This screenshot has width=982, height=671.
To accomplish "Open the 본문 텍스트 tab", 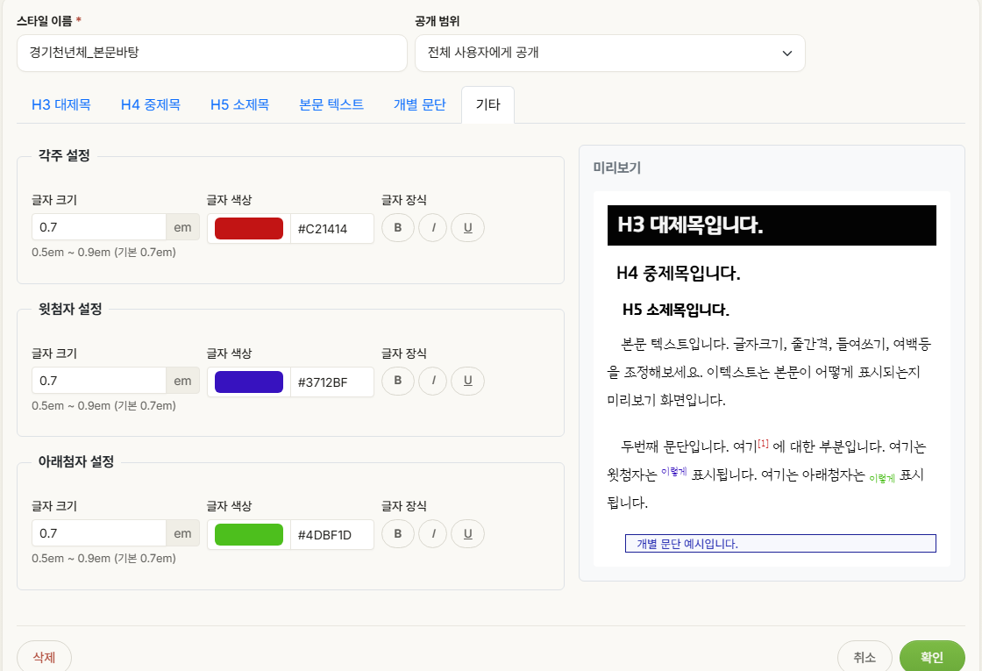I will point(331,104).
